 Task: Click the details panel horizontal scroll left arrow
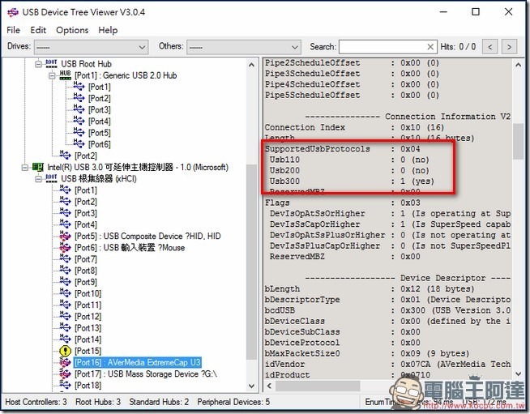point(269,386)
